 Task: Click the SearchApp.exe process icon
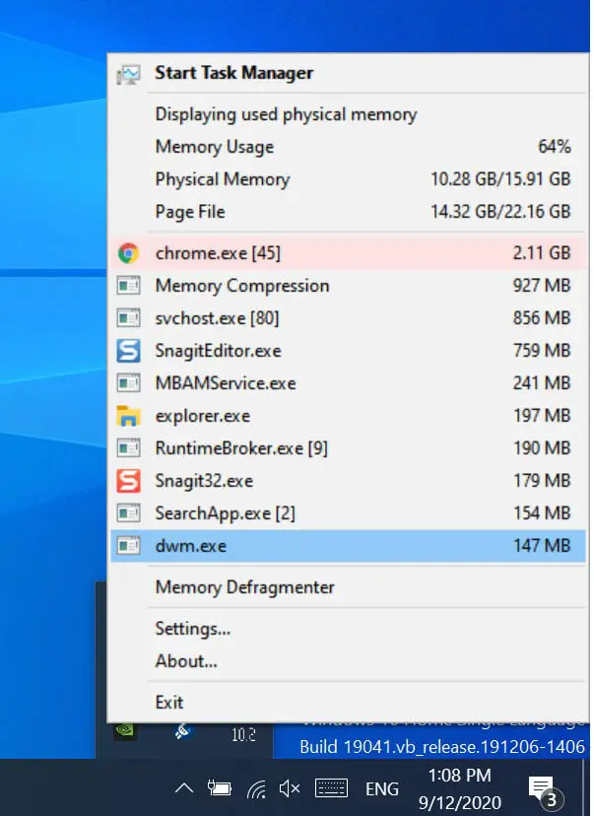[128, 513]
